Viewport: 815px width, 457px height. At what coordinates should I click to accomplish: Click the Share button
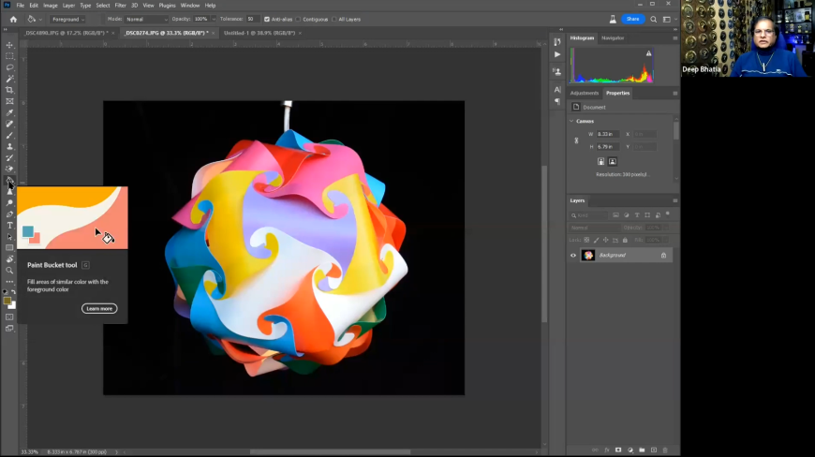coord(633,19)
